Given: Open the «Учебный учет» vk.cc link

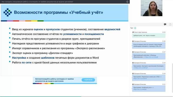Looking at the screenshot, I should (140, 89).
